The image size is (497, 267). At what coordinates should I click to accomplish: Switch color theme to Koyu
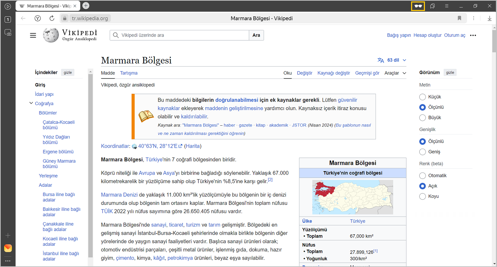pos(422,196)
